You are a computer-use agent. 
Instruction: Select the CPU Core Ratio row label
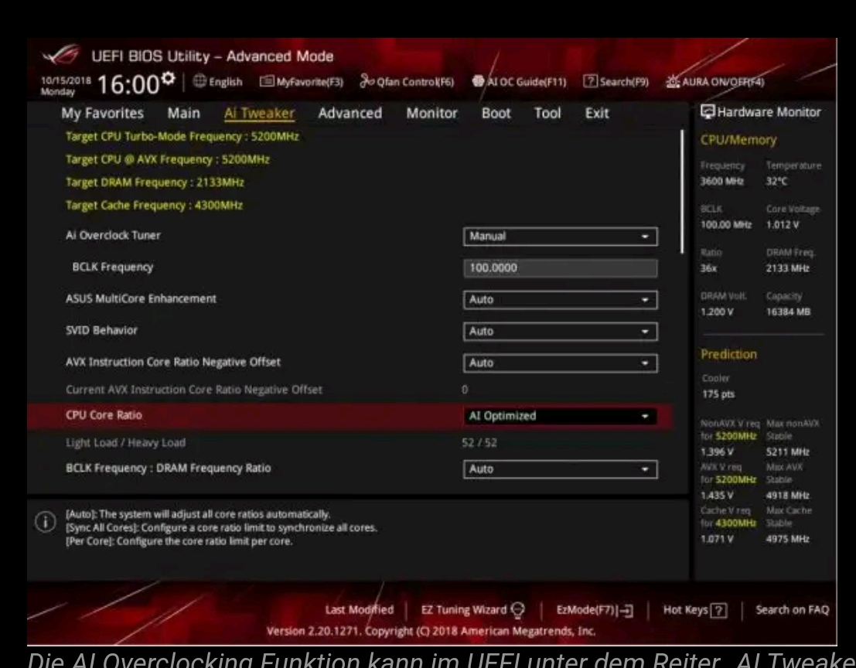[x=104, y=414]
